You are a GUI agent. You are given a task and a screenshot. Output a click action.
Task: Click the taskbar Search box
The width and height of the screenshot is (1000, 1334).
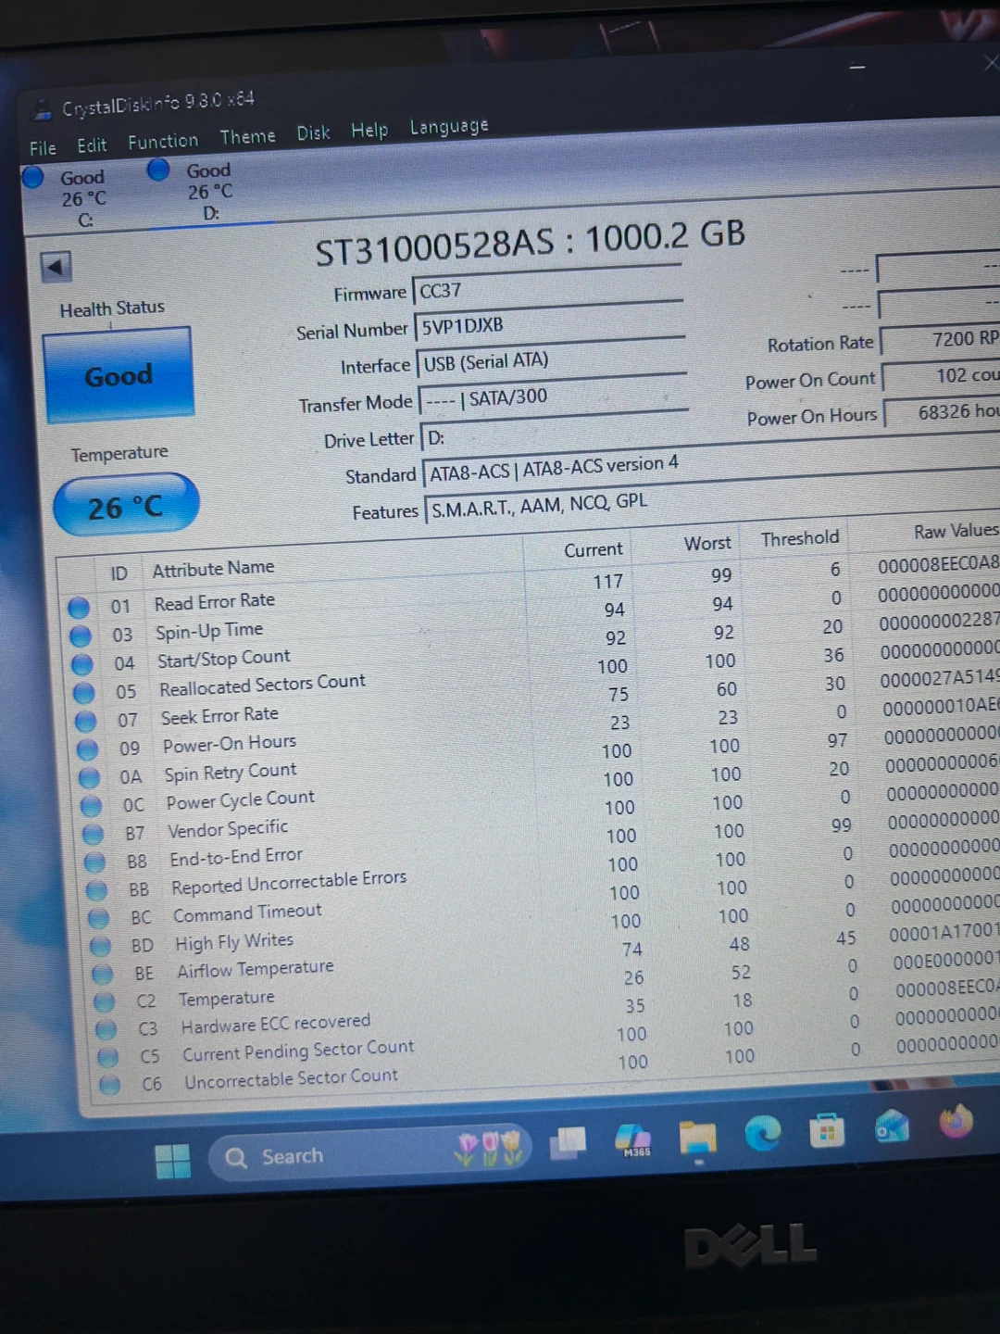pyautogui.click(x=370, y=1153)
